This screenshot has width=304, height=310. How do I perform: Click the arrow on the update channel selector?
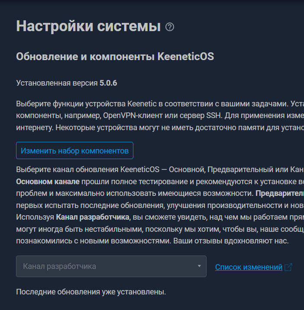click(199, 266)
